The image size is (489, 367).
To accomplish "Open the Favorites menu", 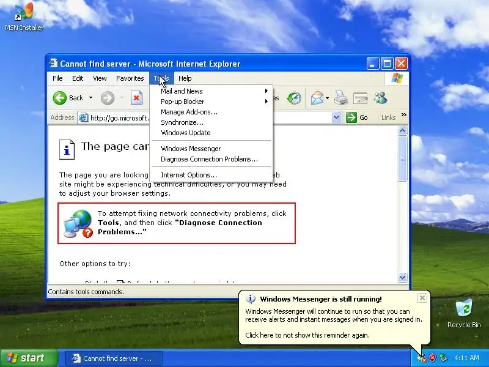I will click(x=130, y=78).
